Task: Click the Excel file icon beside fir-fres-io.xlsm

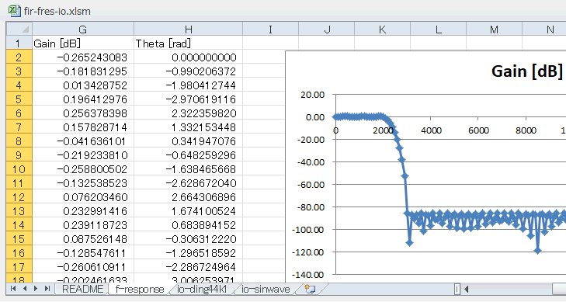Action: click(14, 11)
